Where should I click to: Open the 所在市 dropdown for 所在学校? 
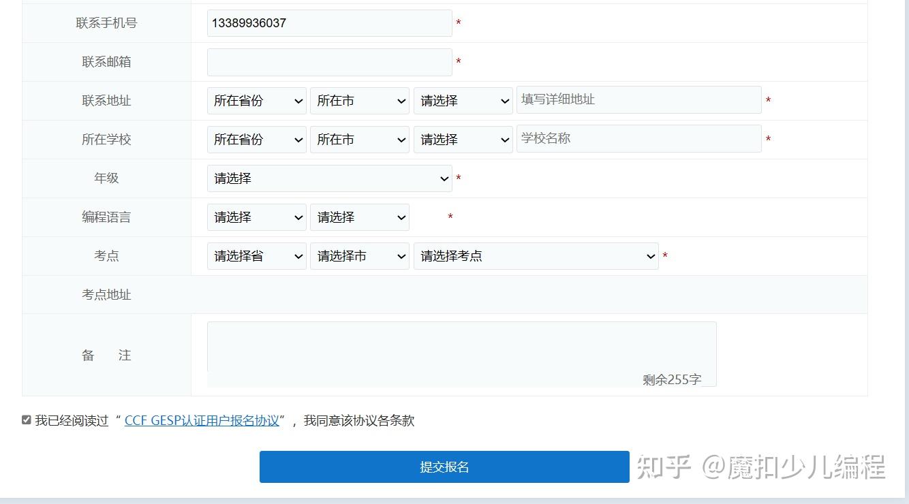click(x=360, y=139)
